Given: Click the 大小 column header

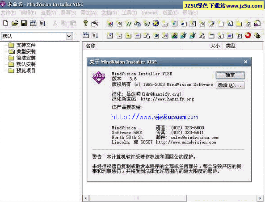Looking at the screenshot, I should [x=202, y=46].
